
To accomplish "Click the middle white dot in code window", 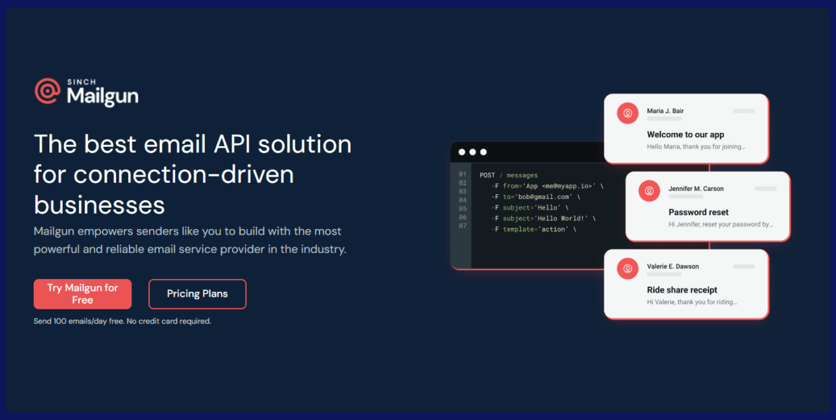I will pyautogui.click(x=473, y=152).
